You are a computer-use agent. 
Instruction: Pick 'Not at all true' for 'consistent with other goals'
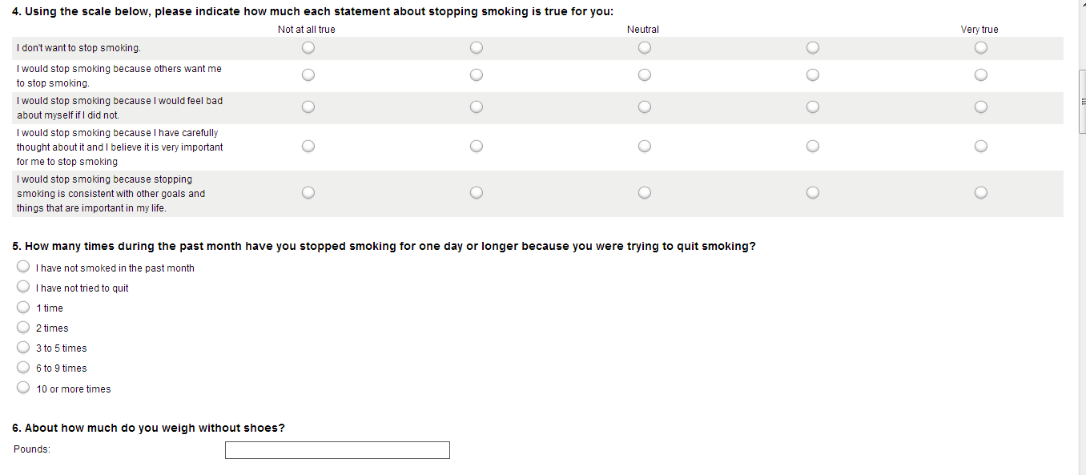308,193
